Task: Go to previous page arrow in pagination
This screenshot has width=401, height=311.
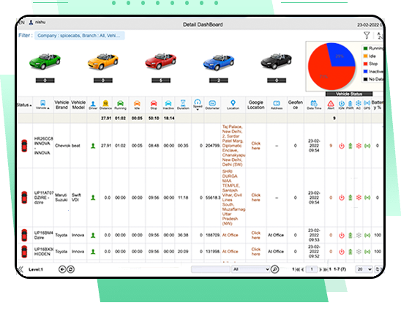Action: [303, 269]
